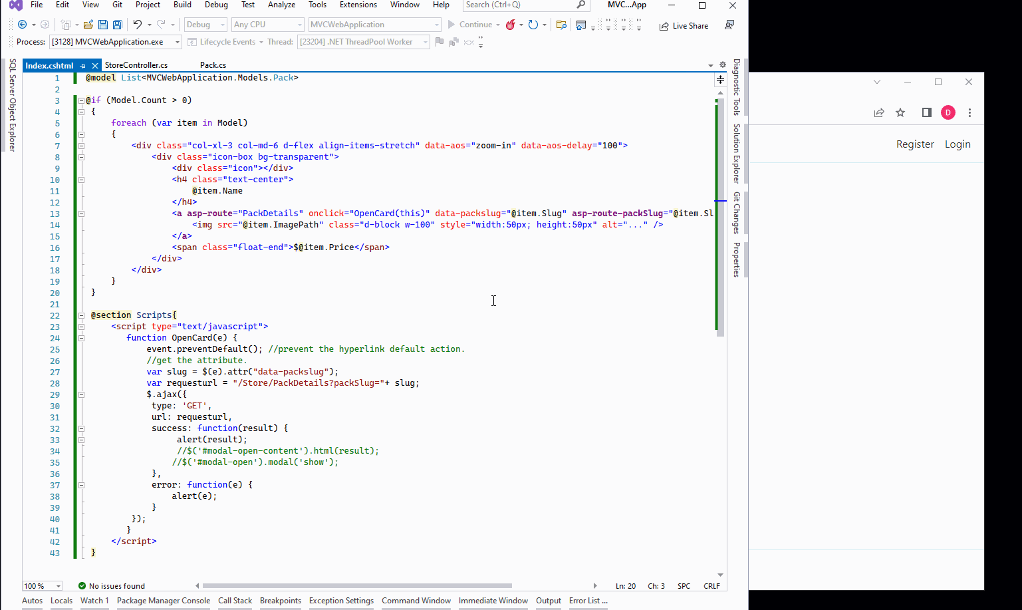Open the Thread dropdown
1022x610 pixels.
(x=363, y=42)
